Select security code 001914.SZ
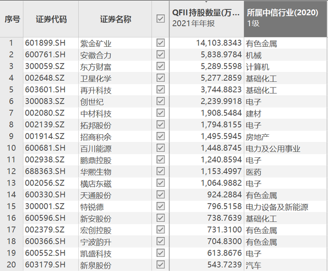Viewport: 328px width, 271px height. point(45,137)
